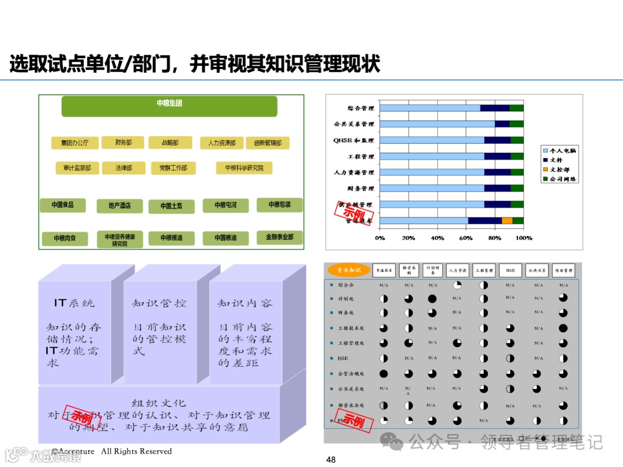
Task: Click the 法律部 box
Action: point(123,168)
